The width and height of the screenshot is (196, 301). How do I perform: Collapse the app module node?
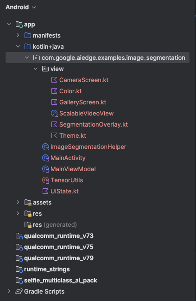click(x=9, y=24)
